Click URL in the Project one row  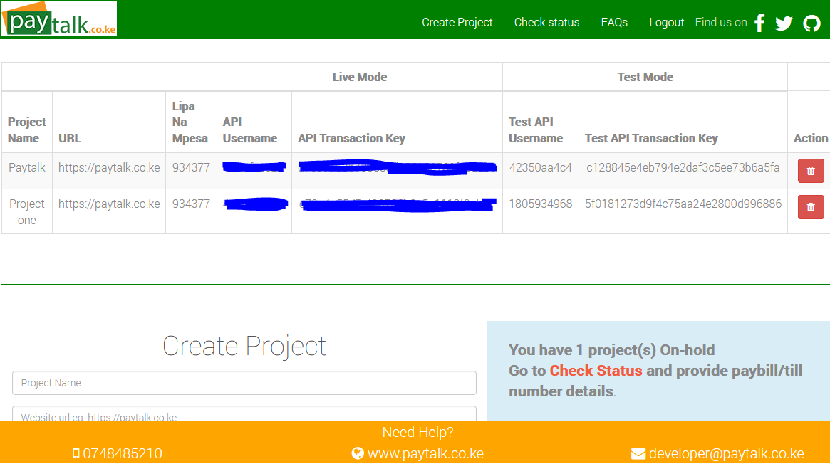(x=109, y=204)
